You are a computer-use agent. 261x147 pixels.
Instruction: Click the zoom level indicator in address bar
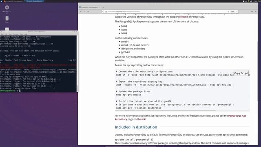(x=232, y=11)
